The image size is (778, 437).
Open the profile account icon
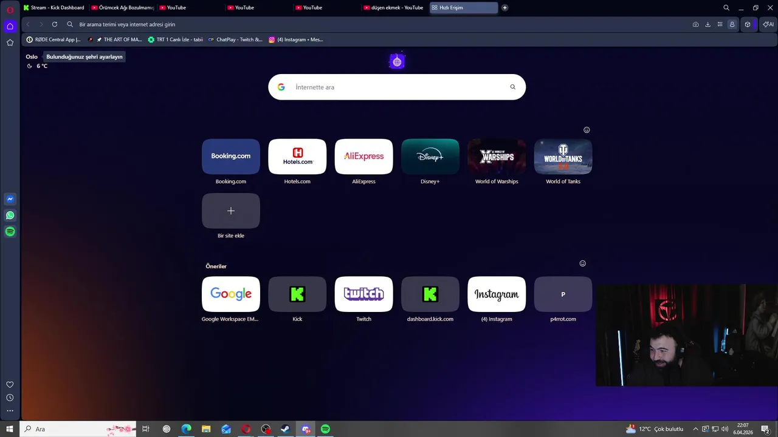[732, 24]
